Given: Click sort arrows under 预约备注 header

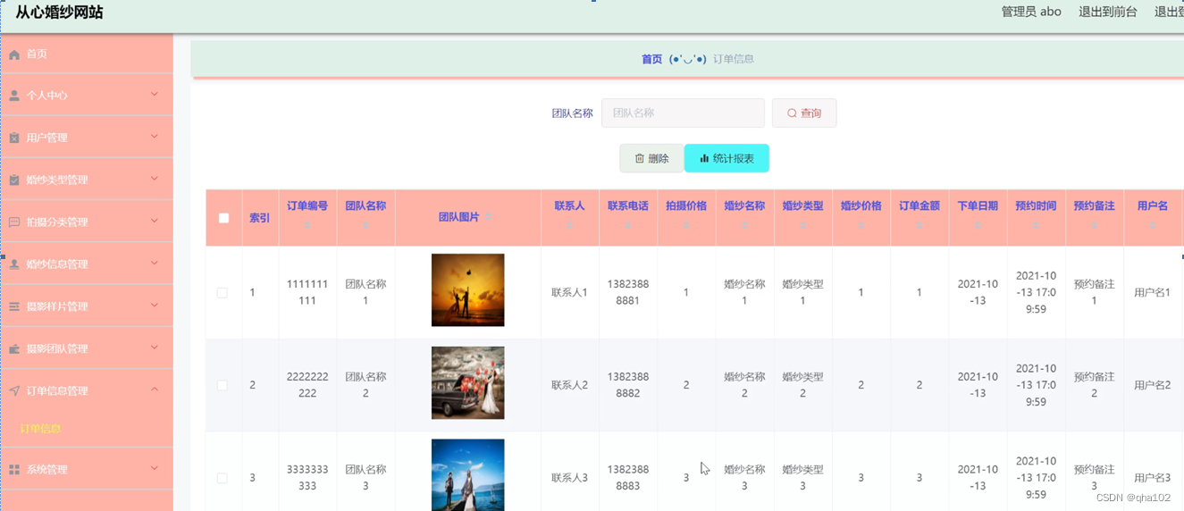Looking at the screenshot, I should tap(1095, 225).
